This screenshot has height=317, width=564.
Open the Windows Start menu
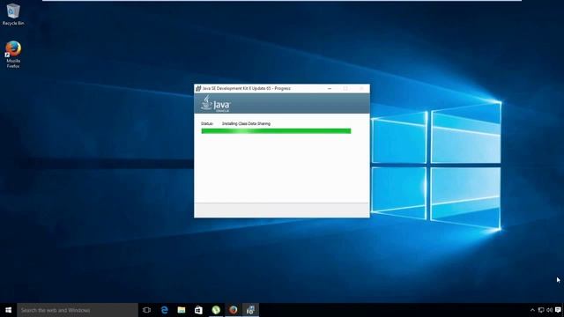8,310
